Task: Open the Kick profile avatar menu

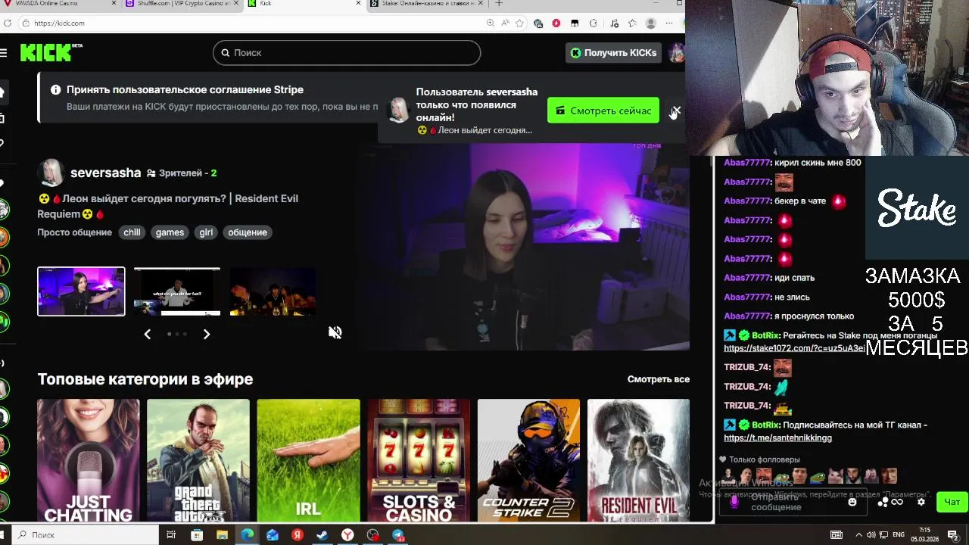Action: click(676, 52)
